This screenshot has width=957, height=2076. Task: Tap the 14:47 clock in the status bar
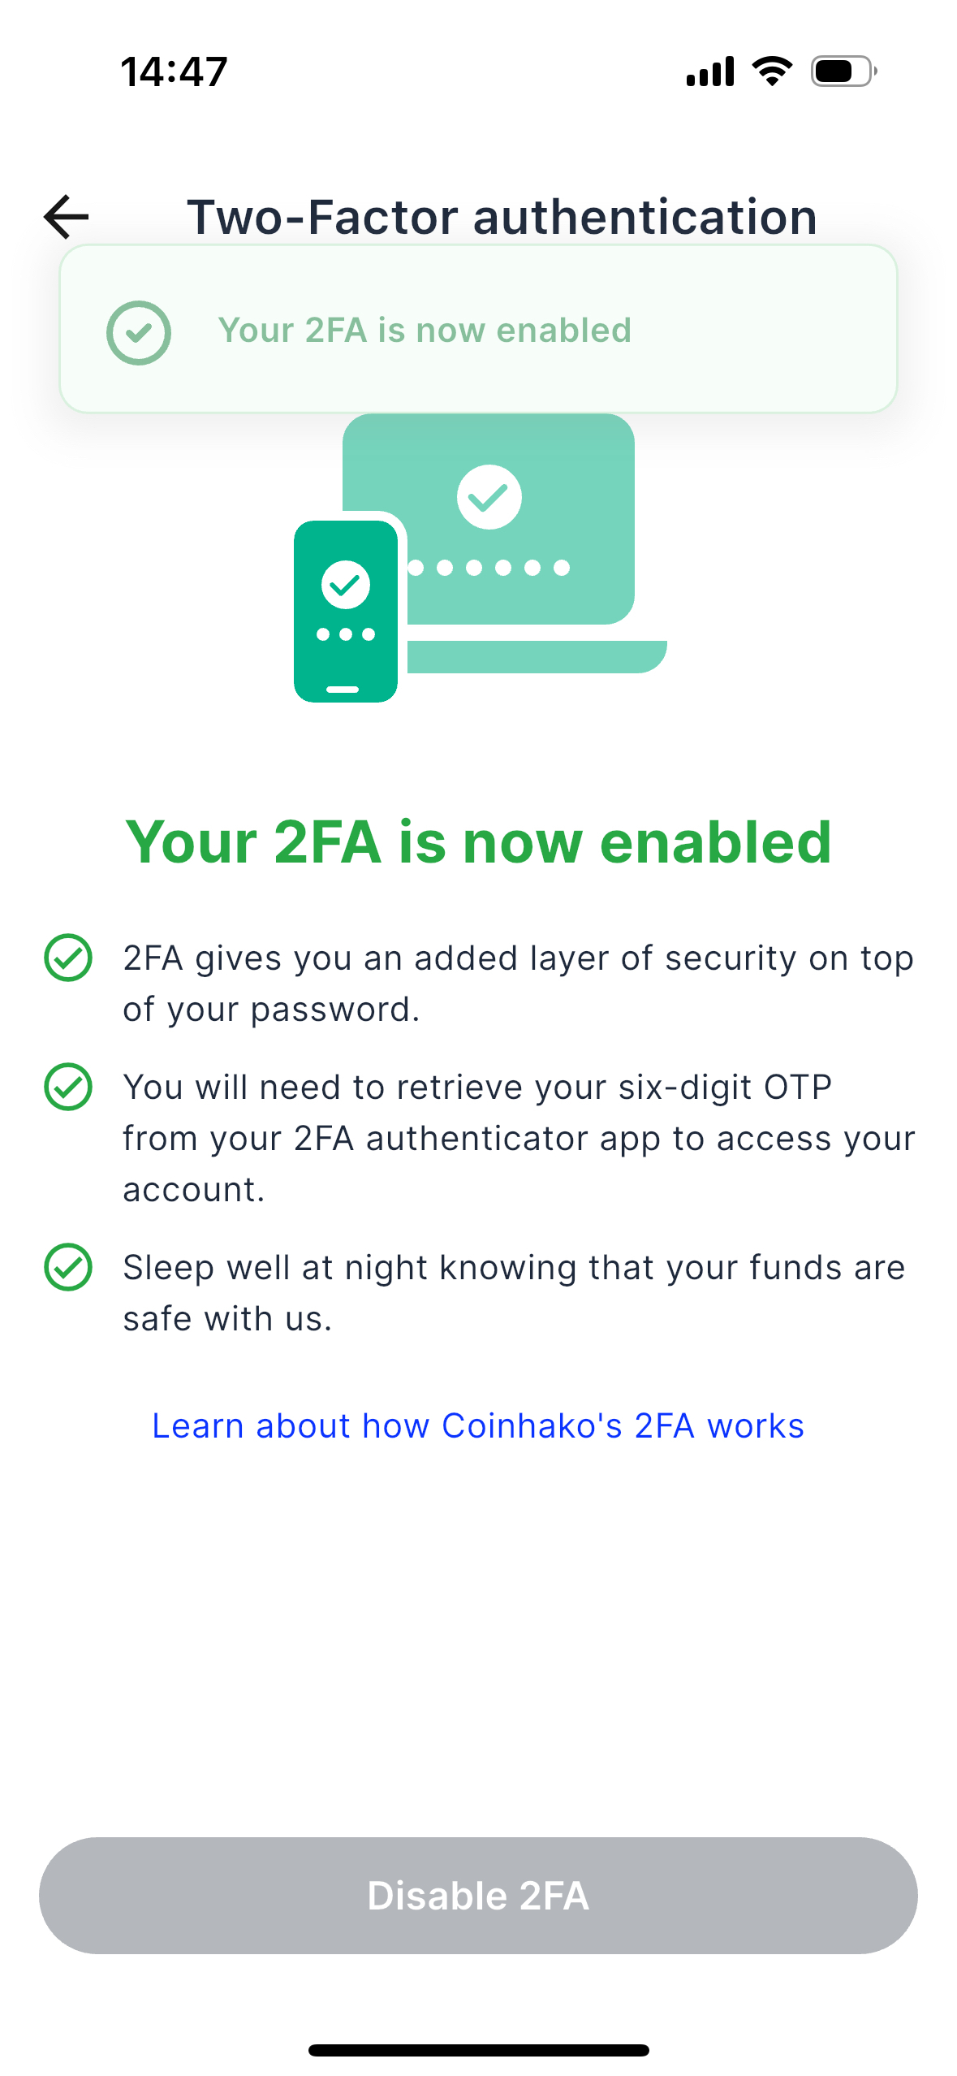(x=174, y=71)
